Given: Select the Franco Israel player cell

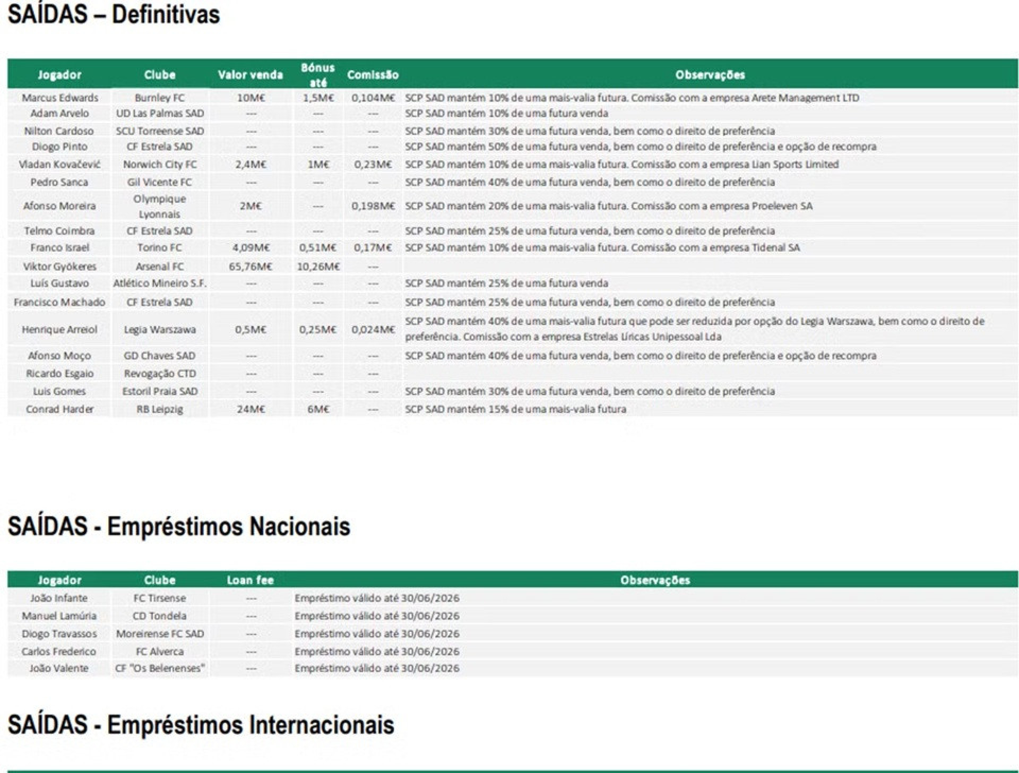Looking at the screenshot, I should pyautogui.click(x=59, y=248).
